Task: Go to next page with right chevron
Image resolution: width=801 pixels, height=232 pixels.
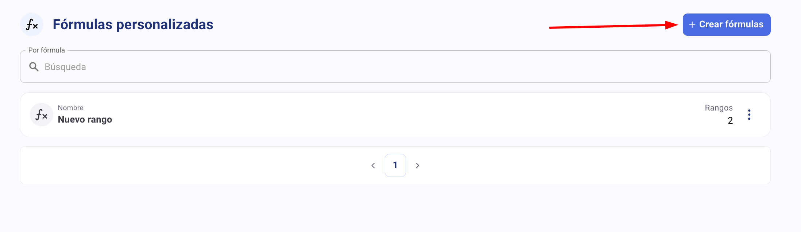Action: coord(417,166)
